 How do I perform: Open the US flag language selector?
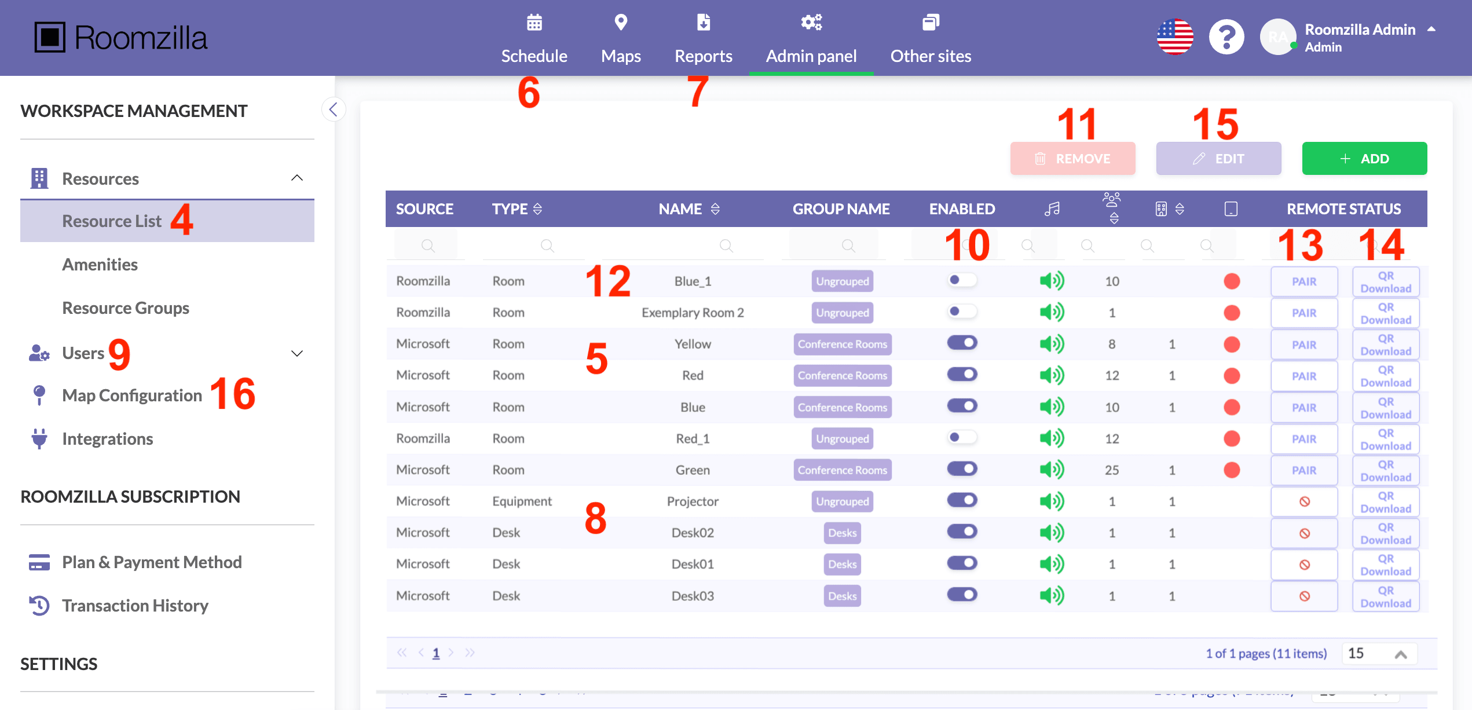pos(1174,37)
